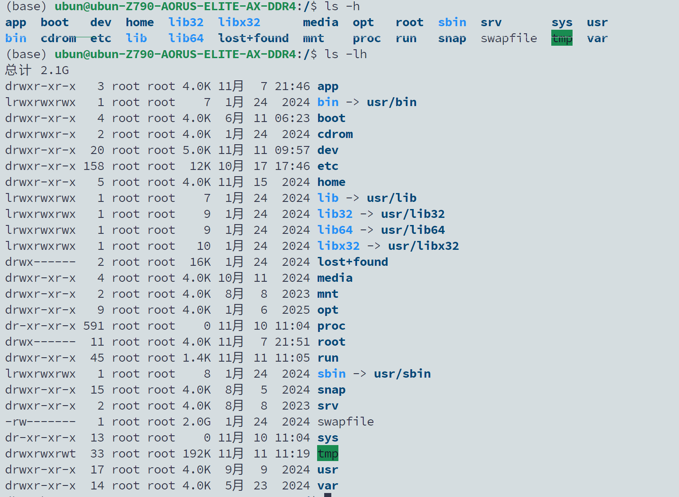This screenshot has width=679, height=497.
Task: Click 'drwxrwxrwt' permissions of tmp
Action: [x=41, y=454]
